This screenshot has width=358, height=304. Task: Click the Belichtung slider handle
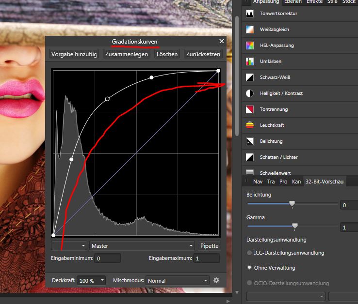[x=292, y=204]
